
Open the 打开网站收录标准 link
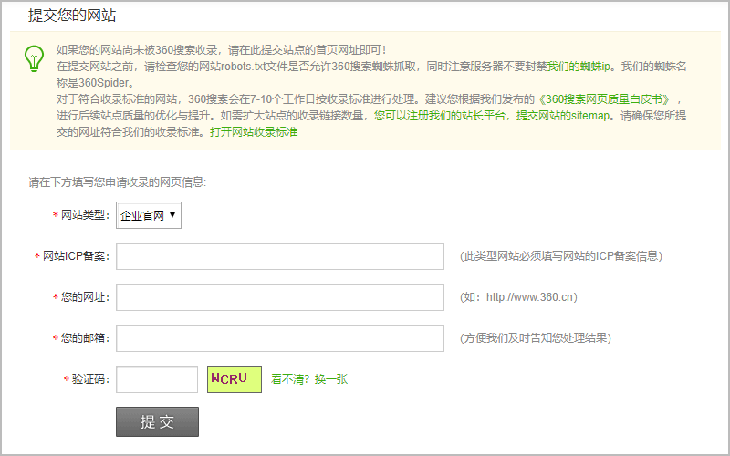tap(254, 132)
